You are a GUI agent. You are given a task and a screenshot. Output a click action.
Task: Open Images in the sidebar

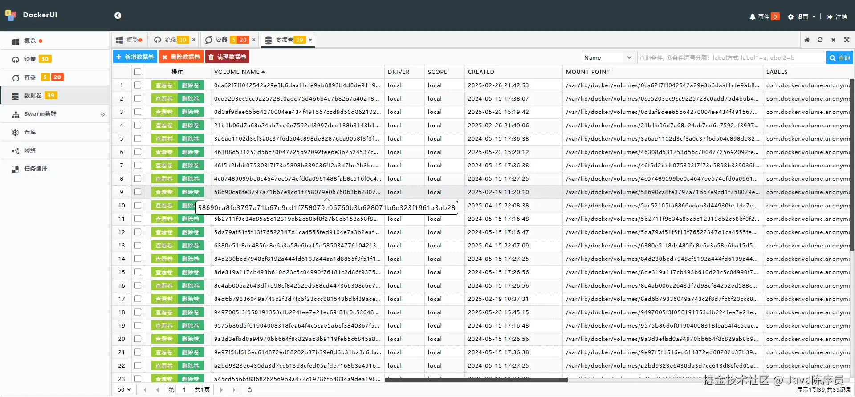[x=54, y=59]
